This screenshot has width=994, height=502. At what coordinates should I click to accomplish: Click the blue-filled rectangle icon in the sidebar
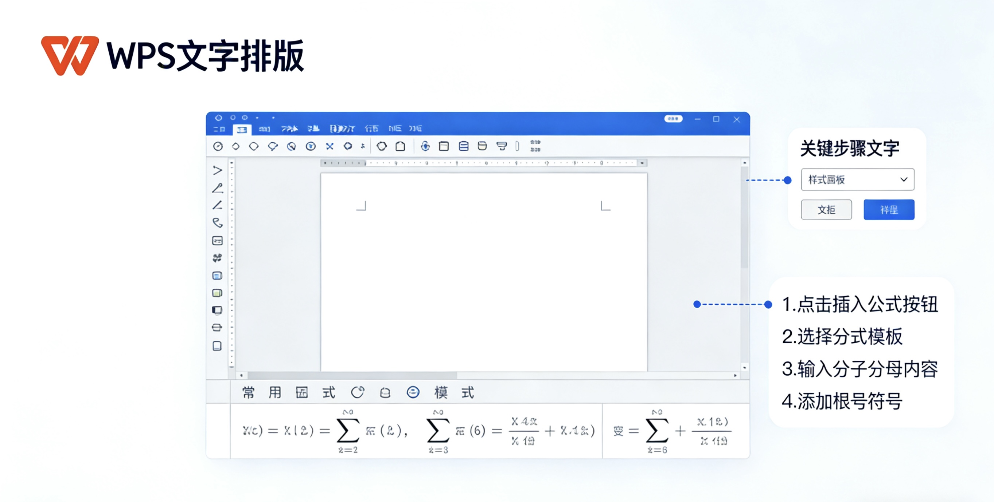click(217, 276)
